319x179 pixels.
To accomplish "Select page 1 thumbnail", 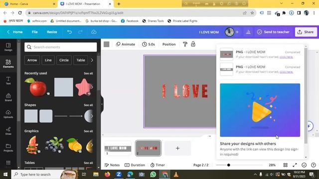I will point(118,148).
